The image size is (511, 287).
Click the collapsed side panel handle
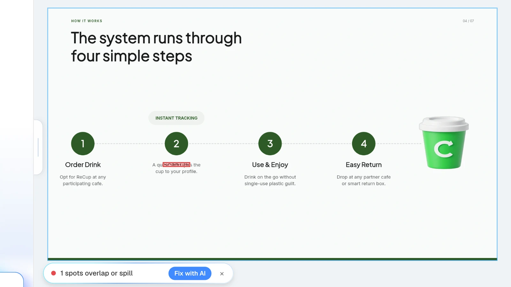point(38,147)
